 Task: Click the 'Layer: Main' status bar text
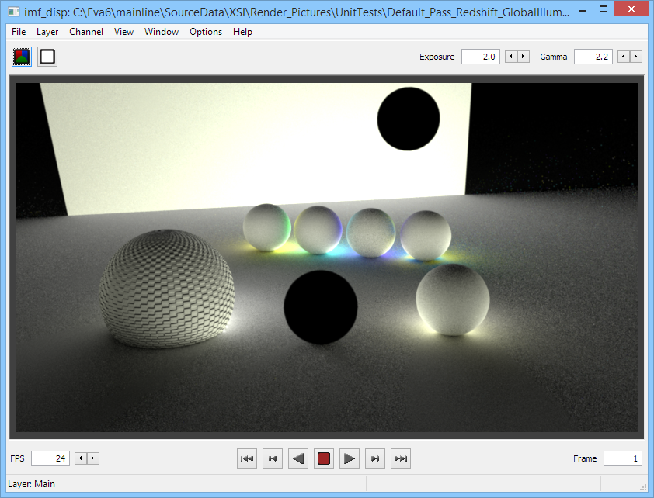(x=31, y=484)
